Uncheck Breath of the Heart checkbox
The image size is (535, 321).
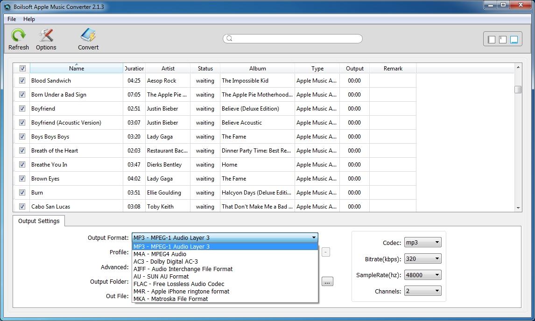pyautogui.click(x=22, y=150)
